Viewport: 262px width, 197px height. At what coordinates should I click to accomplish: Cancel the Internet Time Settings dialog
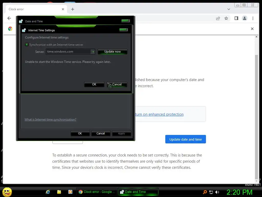point(117,84)
